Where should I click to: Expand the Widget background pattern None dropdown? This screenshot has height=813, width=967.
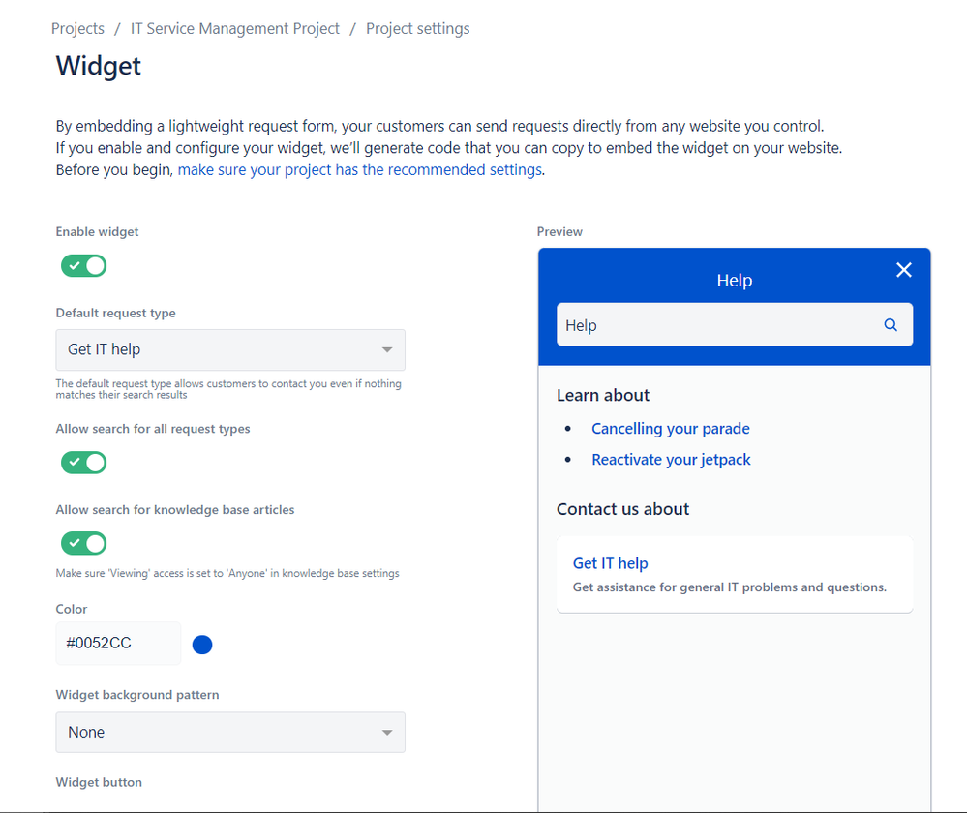point(230,733)
